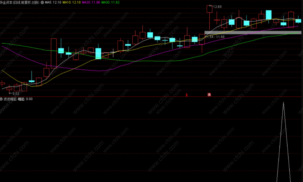Click the red 涨 marker icon
Image resolution: width=303 pixels, height=182 pixels.
[209, 95]
